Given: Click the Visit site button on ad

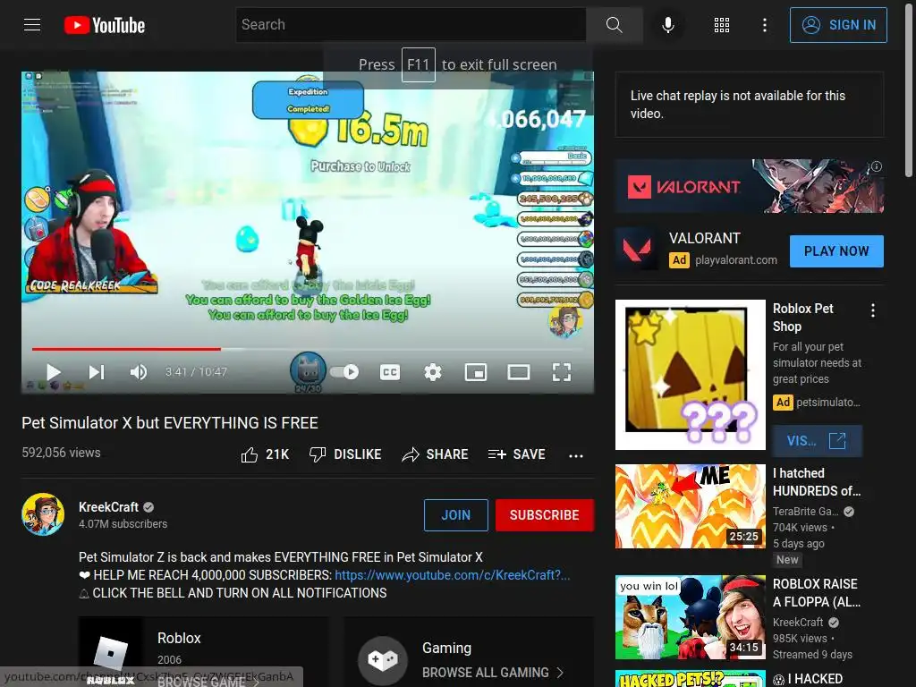Looking at the screenshot, I should [x=818, y=440].
